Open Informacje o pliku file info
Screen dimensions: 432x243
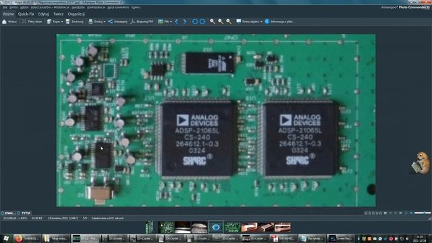pos(279,22)
